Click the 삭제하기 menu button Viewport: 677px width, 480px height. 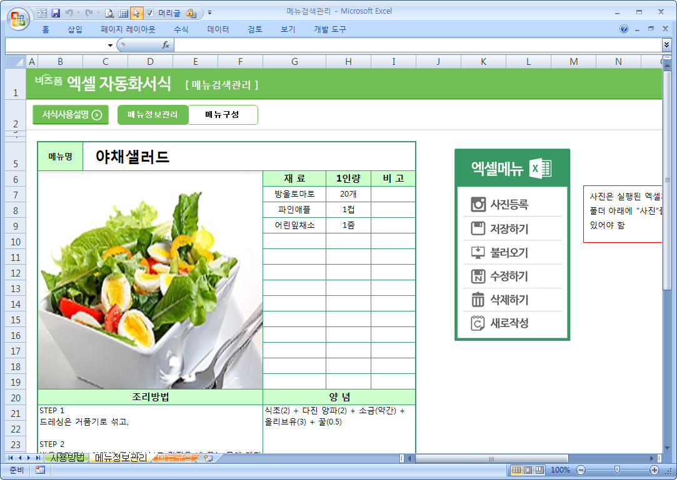513,300
